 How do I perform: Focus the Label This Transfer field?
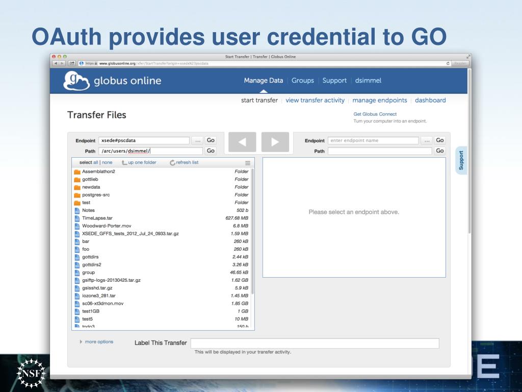[x=315, y=344]
